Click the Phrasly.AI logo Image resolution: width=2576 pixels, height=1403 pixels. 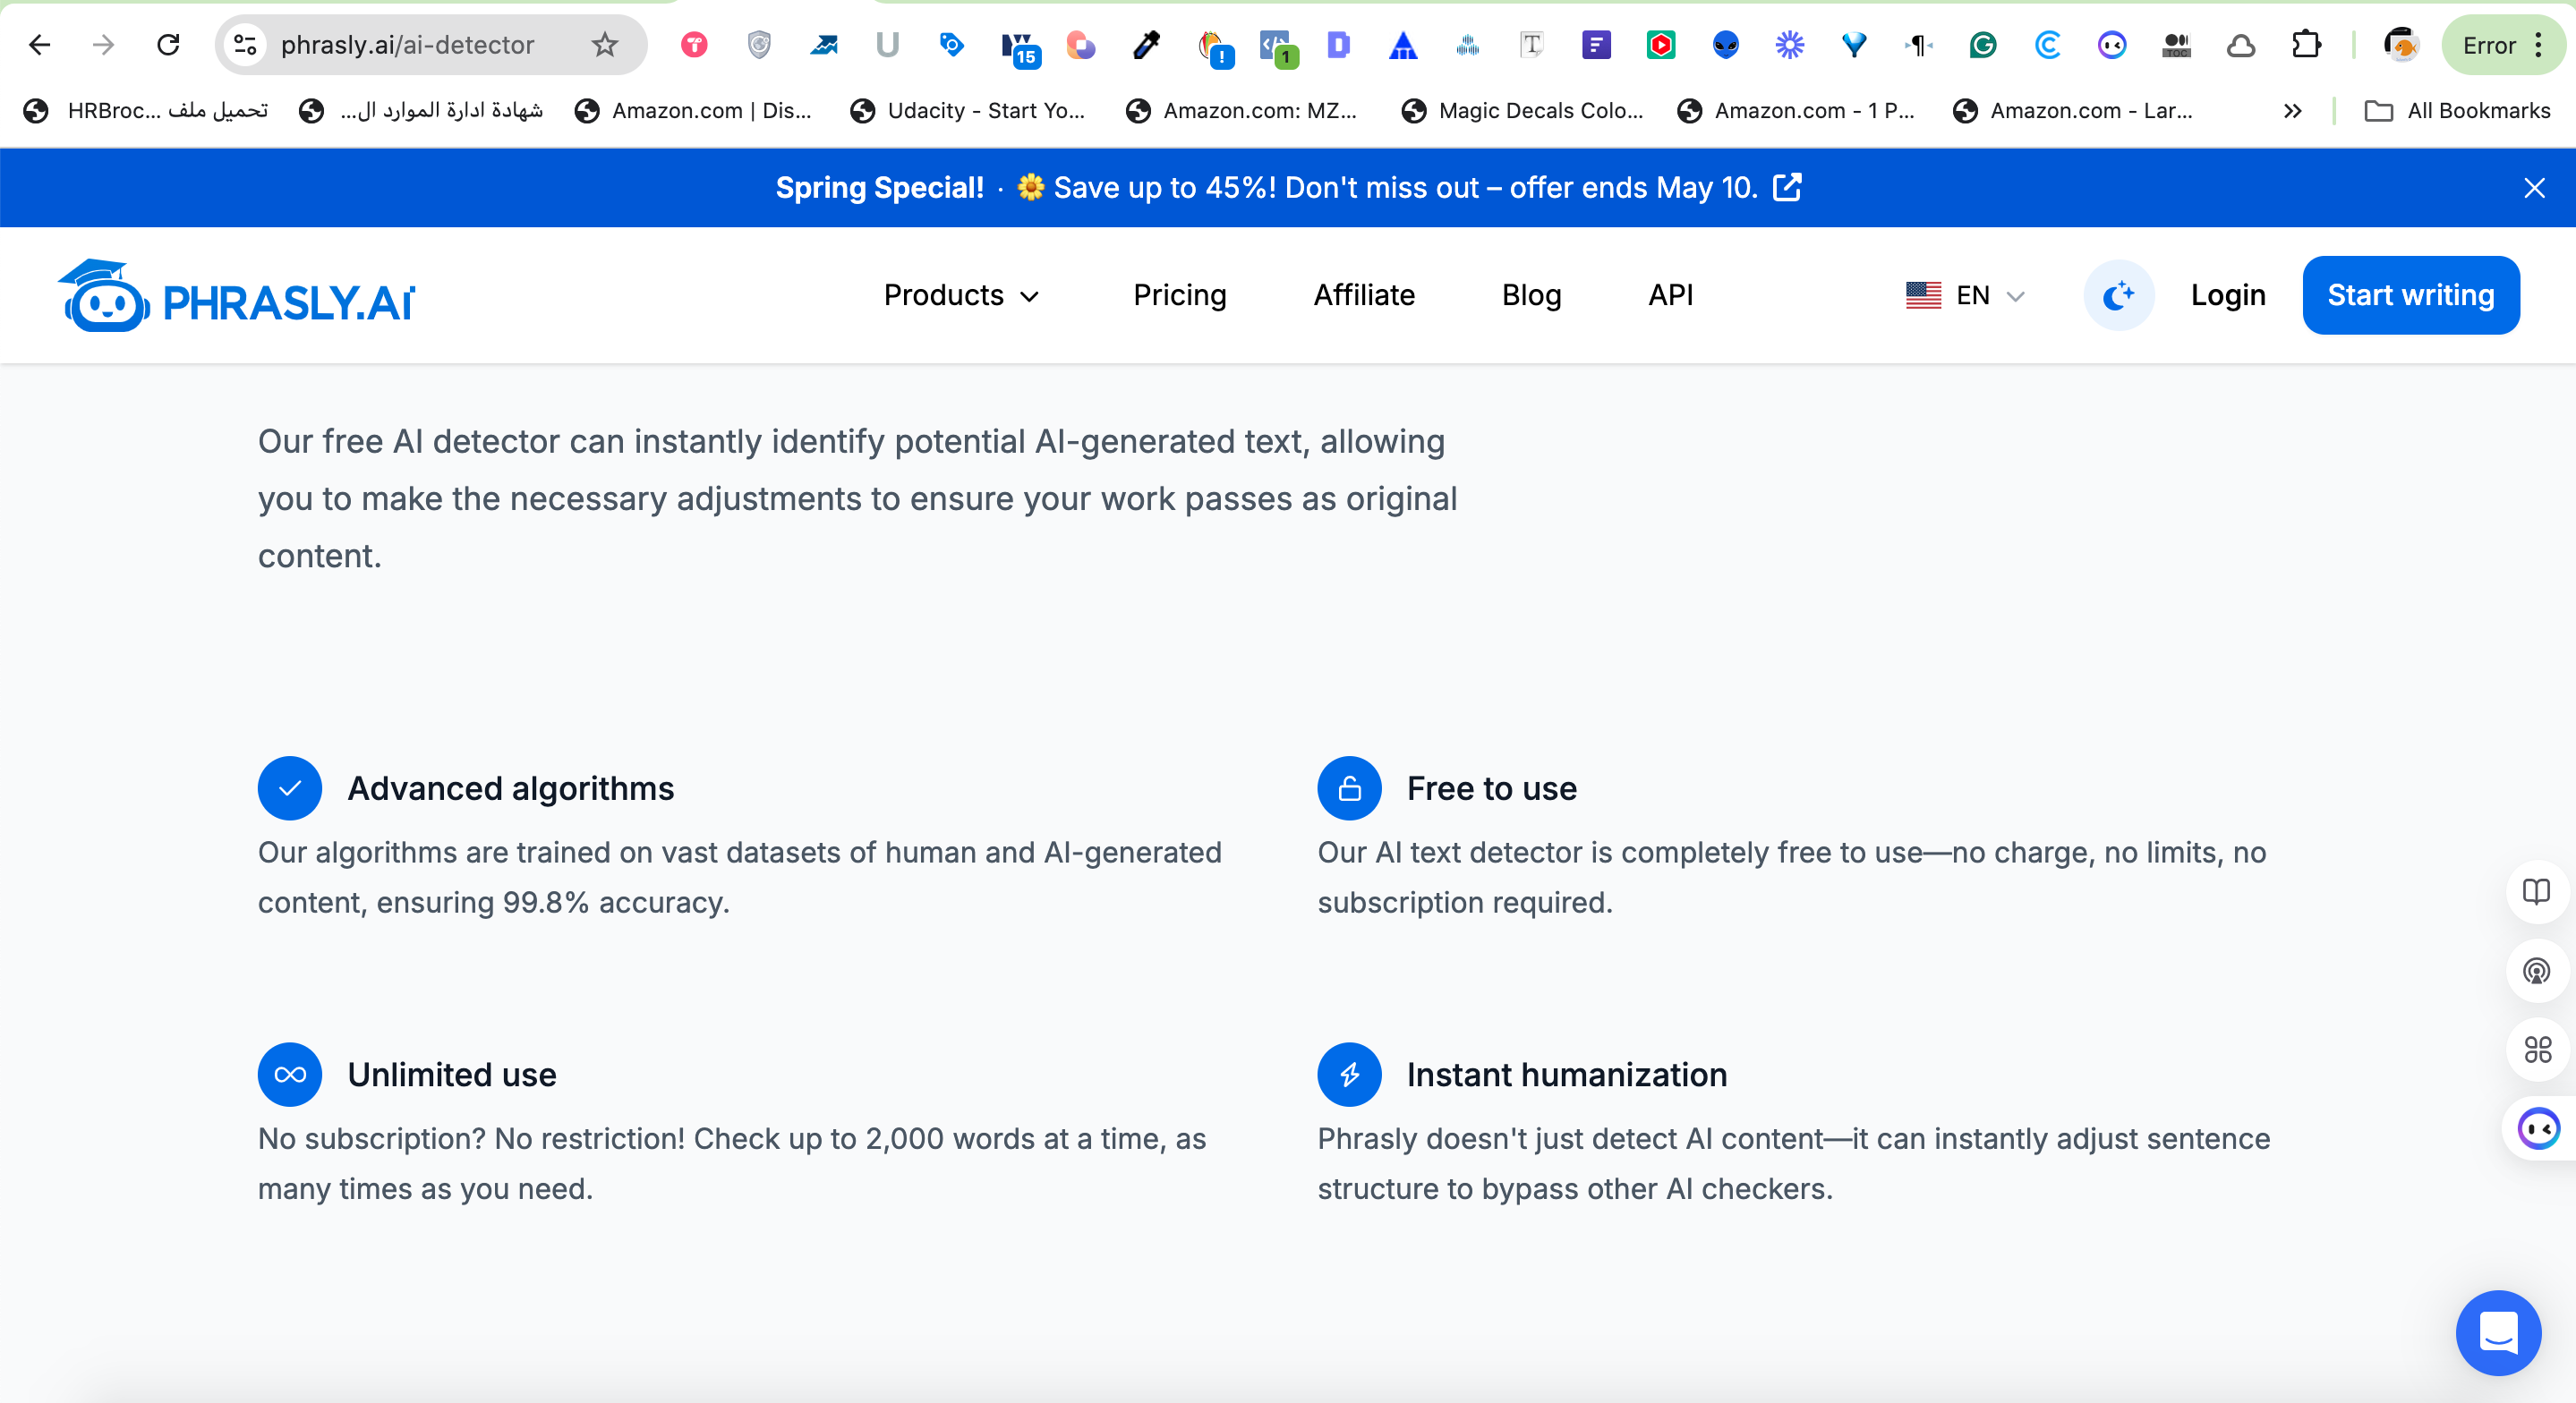tap(236, 296)
